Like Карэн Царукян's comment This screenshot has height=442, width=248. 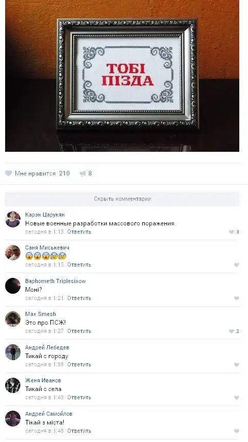click(232, 232)
